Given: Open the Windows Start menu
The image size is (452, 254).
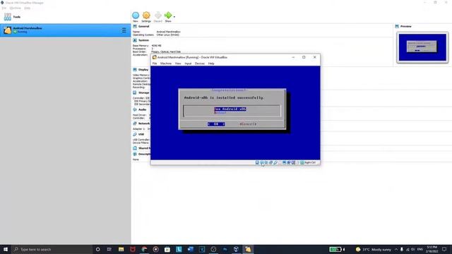Looking at the screenshot, I should 6,249.
